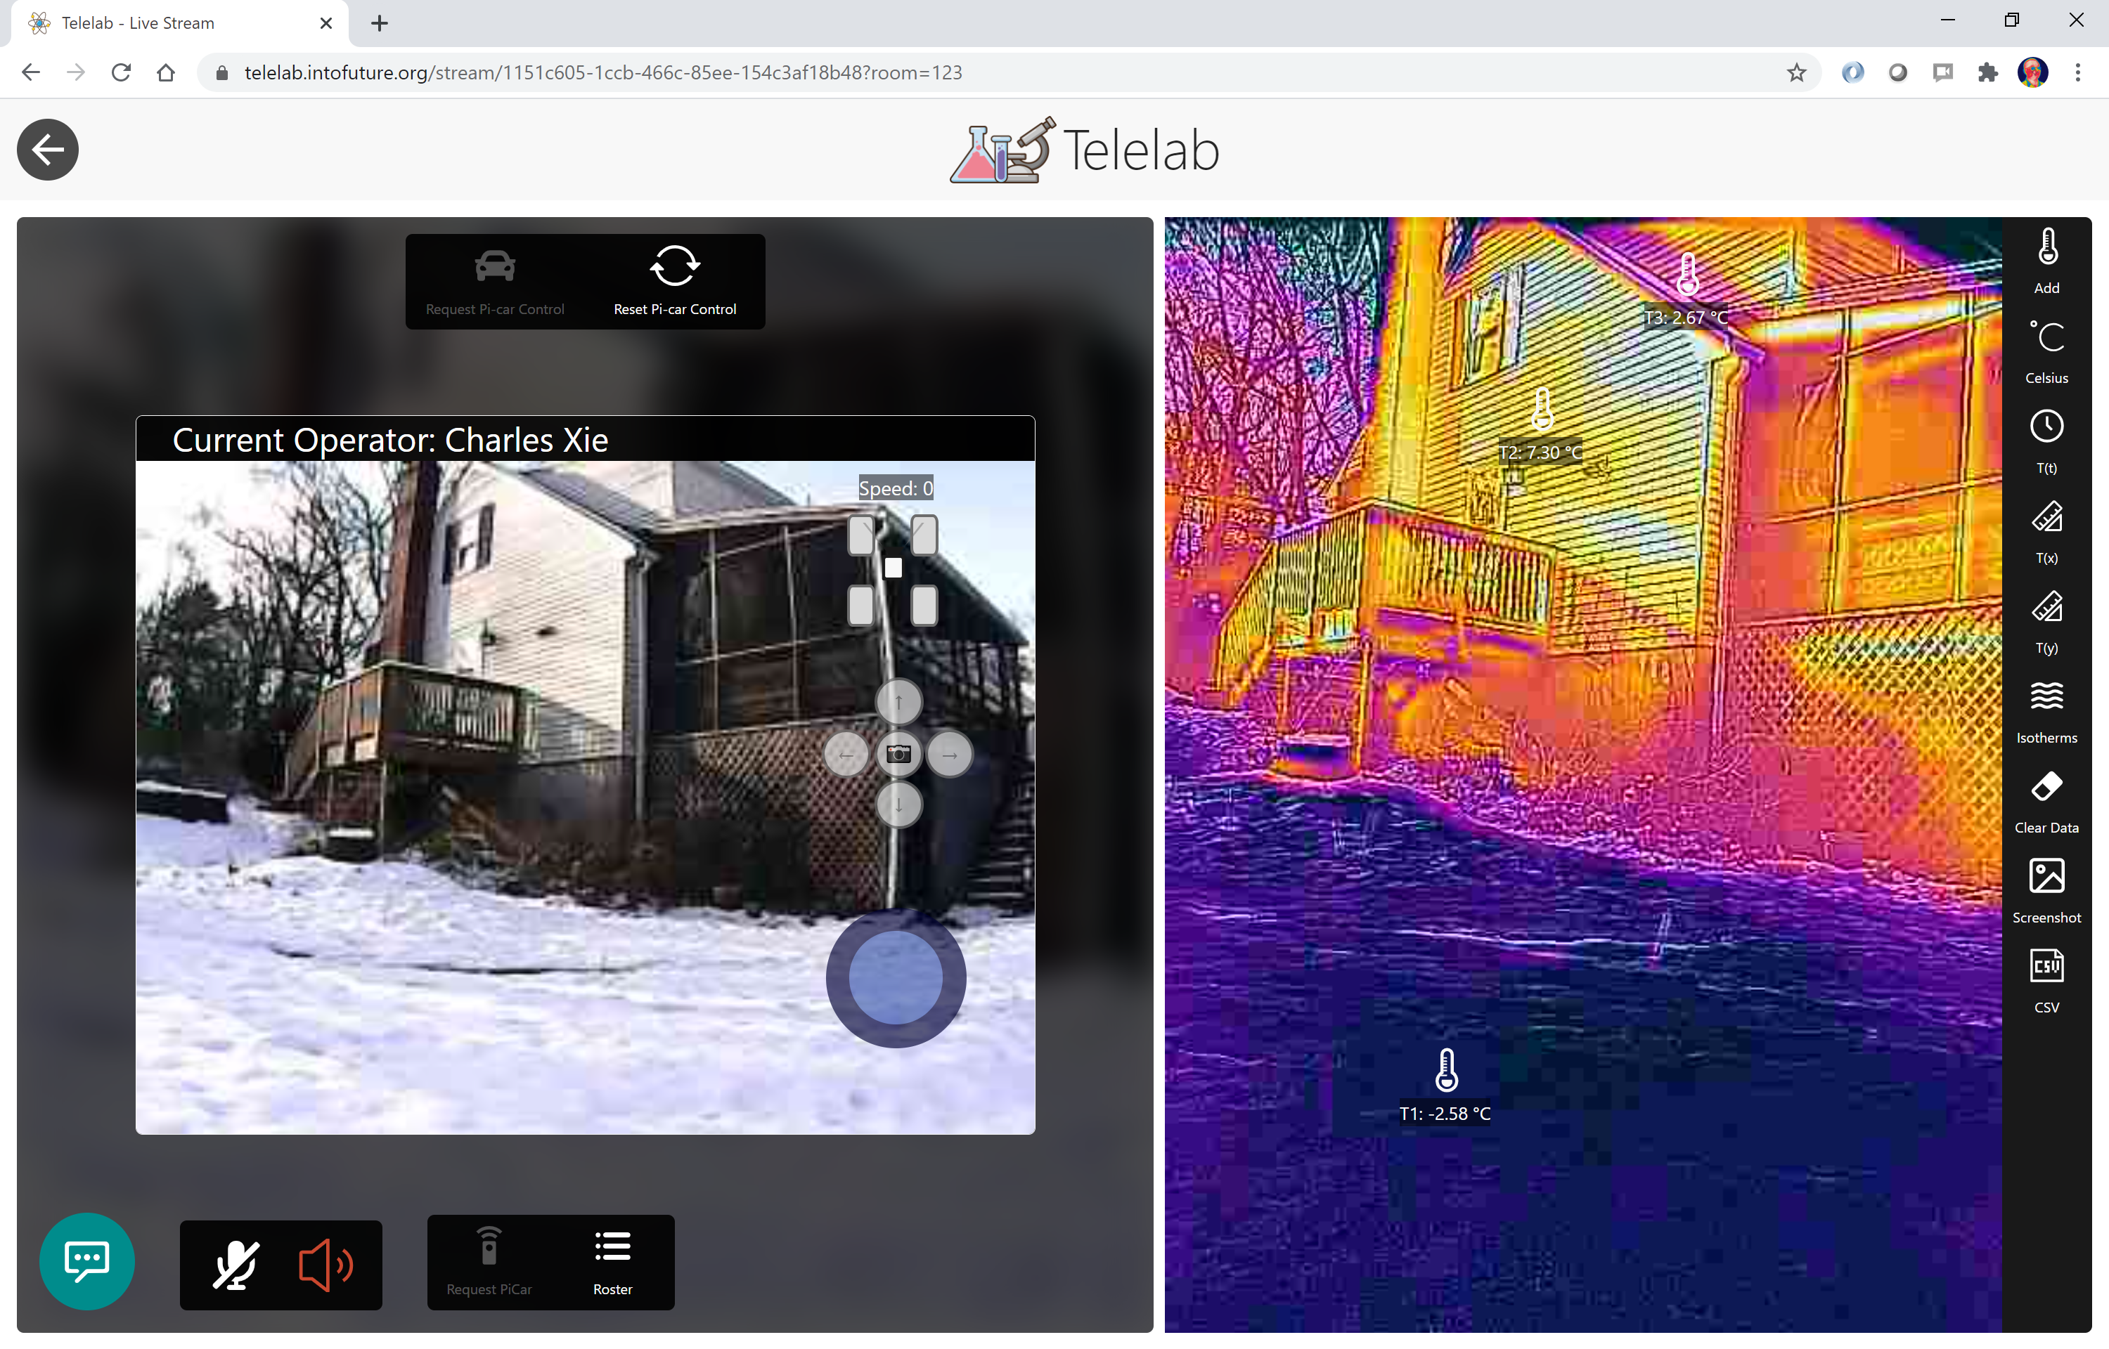Click Request Pi-car Control car icon

coord(494,266)
